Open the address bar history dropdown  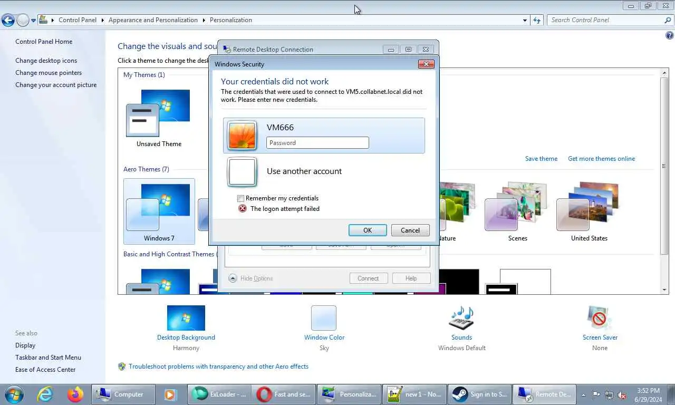(525, 20)
